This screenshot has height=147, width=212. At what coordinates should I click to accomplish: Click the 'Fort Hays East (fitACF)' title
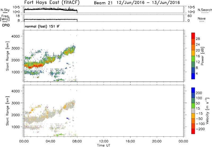(52, 3)
